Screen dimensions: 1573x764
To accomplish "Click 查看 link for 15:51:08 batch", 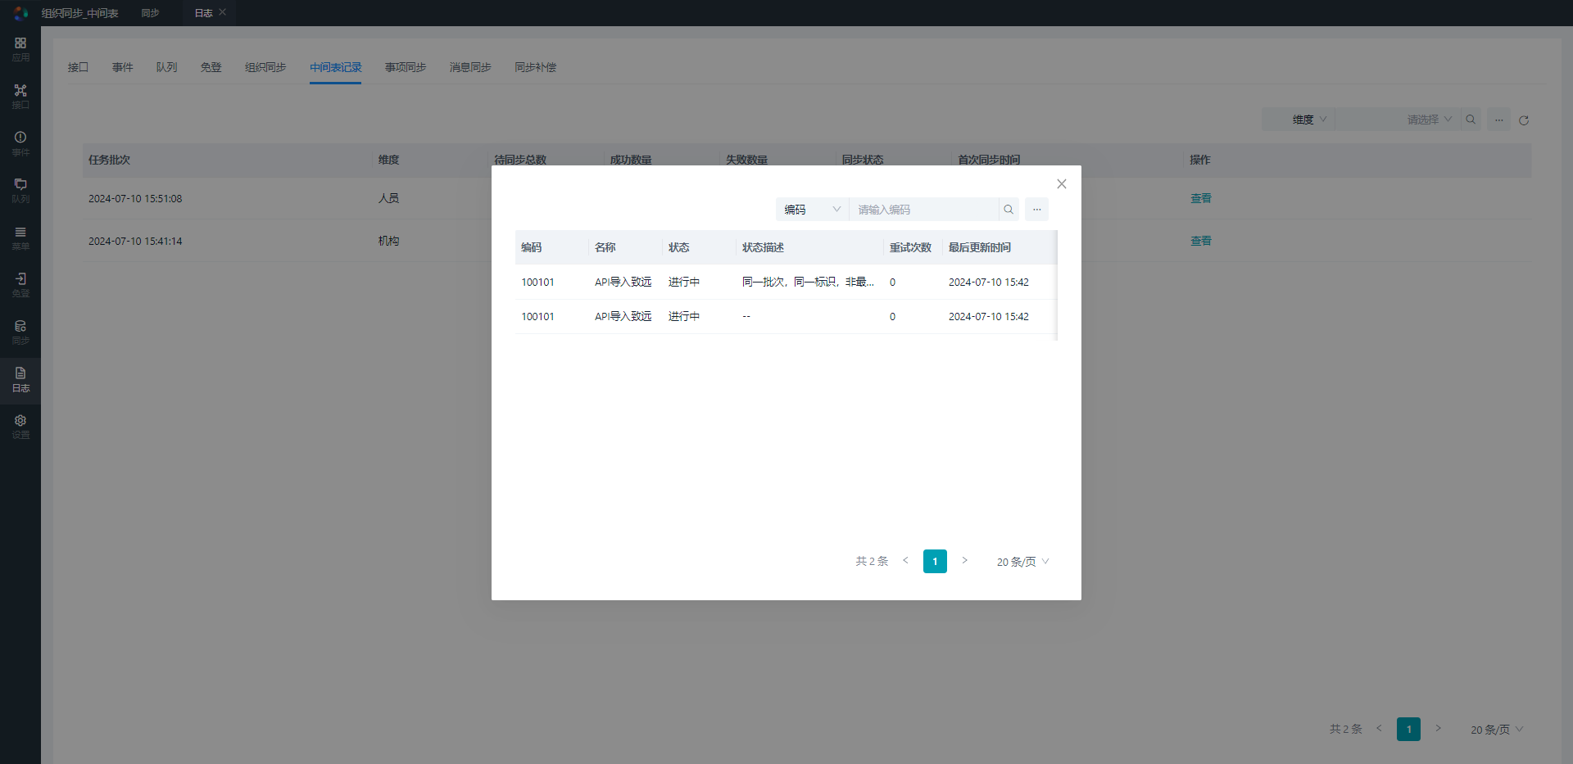I will click(1201, 198).
